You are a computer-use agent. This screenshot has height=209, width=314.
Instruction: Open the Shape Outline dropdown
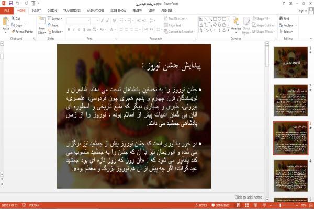(x=264, y=25)
